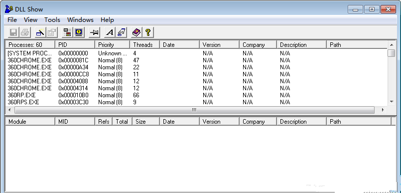Image resolution: width=401 pixels, height=193 pixels.
Task: Open the Tools menu
Action: pos(52,20)
